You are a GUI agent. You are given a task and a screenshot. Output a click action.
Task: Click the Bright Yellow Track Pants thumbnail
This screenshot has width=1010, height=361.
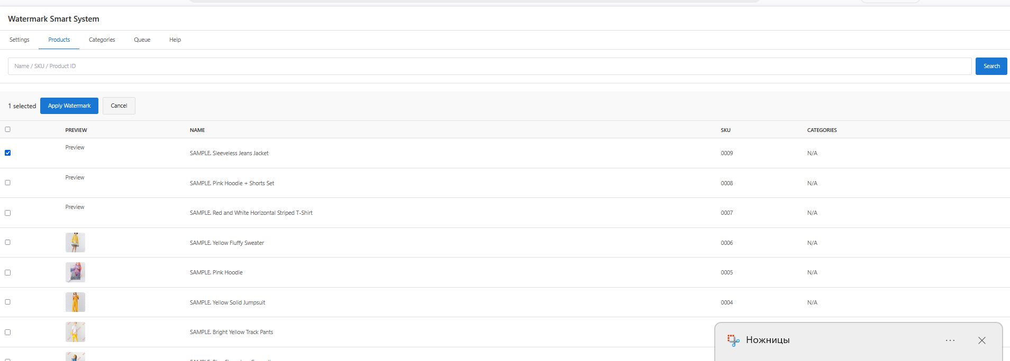(75, 332)
